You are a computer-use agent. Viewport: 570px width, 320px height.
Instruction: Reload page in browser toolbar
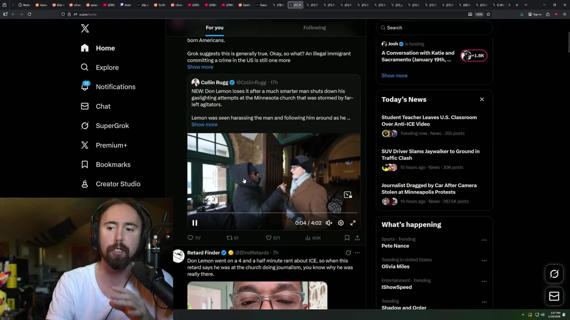coord(29,14)
